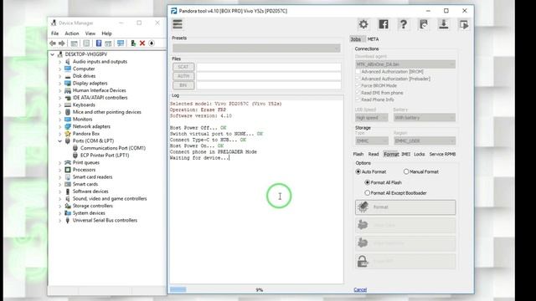Click the chip icon on the Format button
Image resolution: width=536 pixels, height=301 pixels.
tap(363, 207)
